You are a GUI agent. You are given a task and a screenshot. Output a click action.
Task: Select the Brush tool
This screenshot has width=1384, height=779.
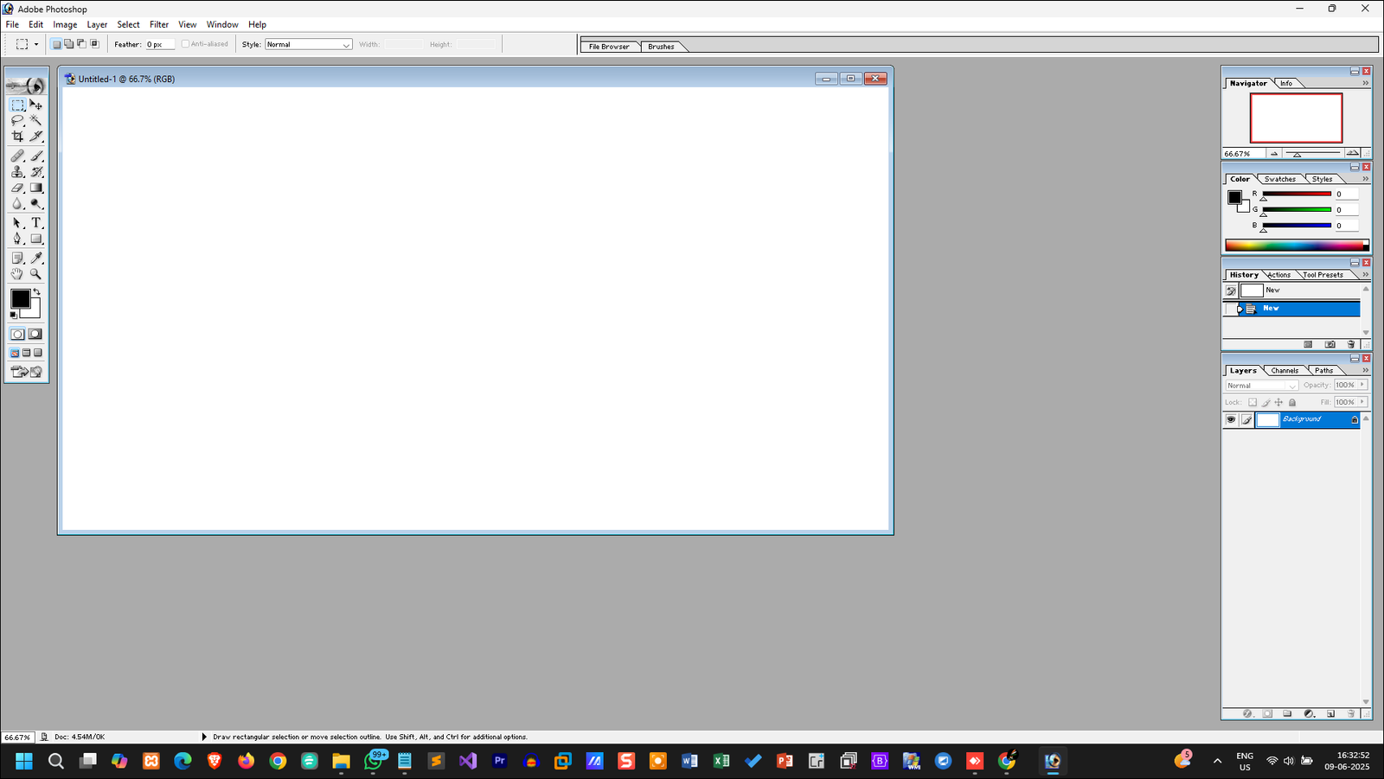point(36,156)
